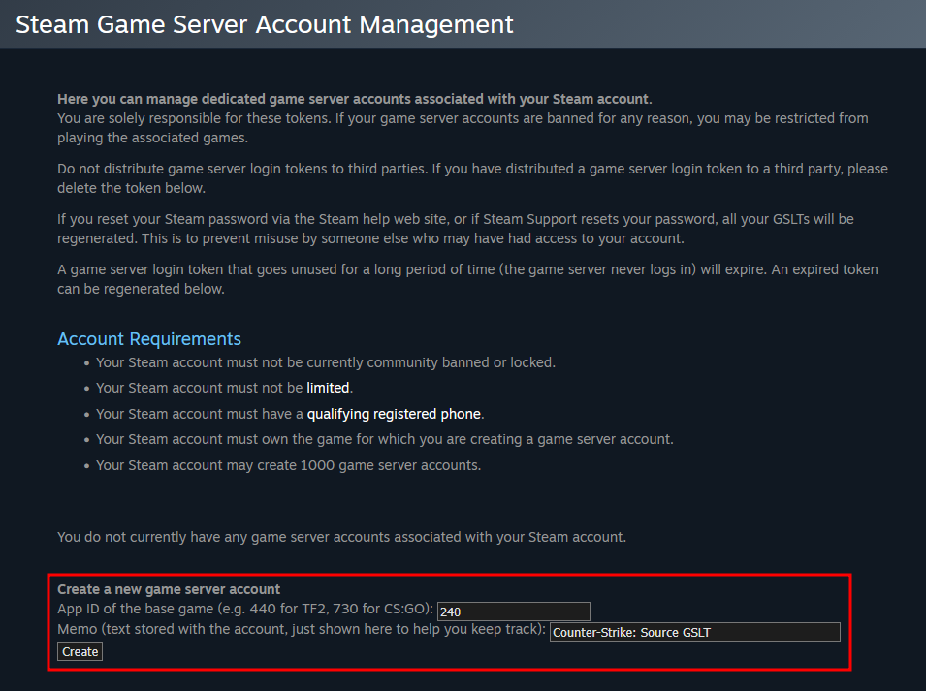Click the Steam Game Server Account Management title
This screenshot has height=691, width=926.
(265, 24)
